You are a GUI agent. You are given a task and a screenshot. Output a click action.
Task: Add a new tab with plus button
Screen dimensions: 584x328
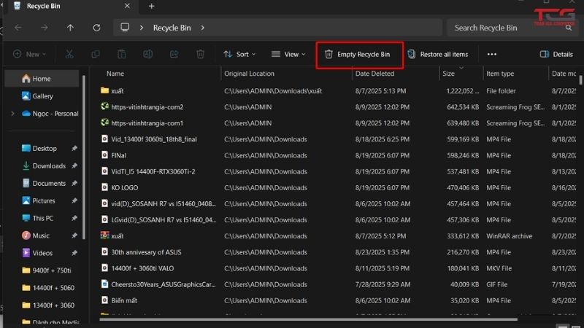click(x=151, y=7)
